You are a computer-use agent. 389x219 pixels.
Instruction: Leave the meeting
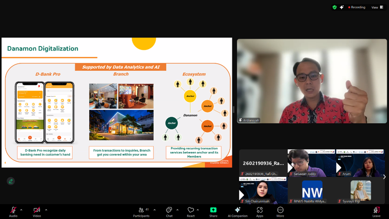376,212
